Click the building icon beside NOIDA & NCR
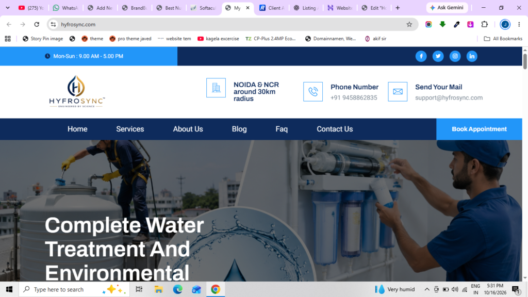The image size is (528, 297). click(216, 88)
